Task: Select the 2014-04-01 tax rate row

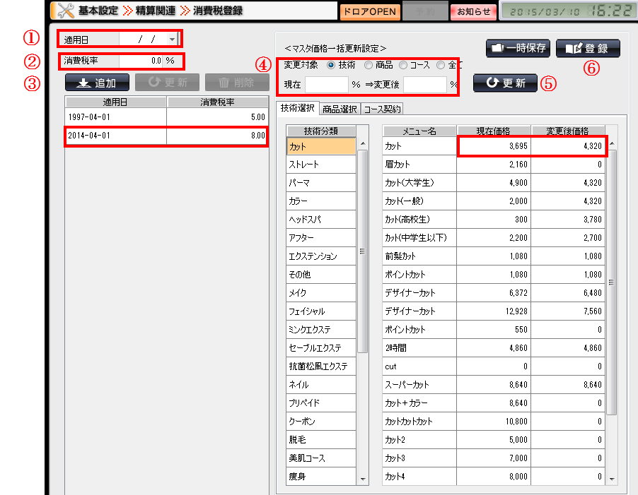Action: point(166,135)
